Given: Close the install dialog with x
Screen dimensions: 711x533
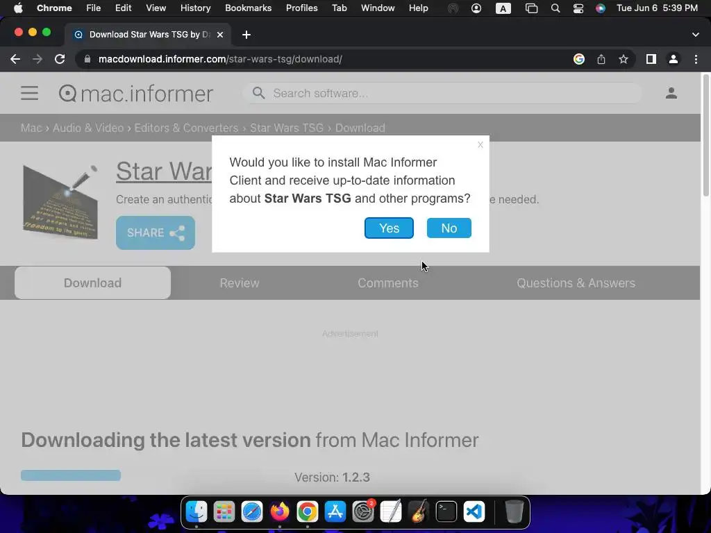Looking at the screenshot, I should (x=480, y=145).
